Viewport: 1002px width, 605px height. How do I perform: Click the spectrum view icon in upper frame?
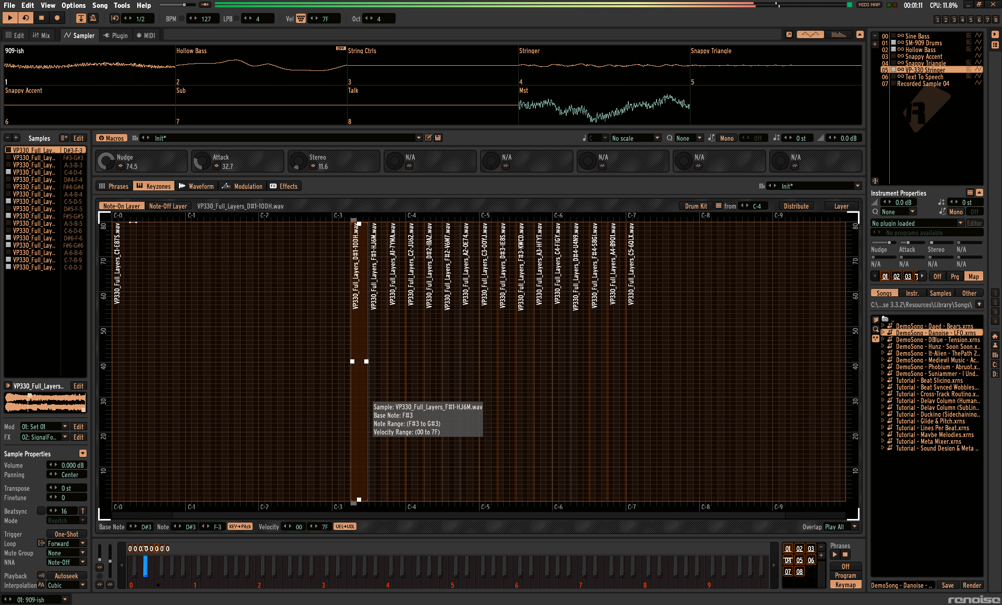point(839,35)
